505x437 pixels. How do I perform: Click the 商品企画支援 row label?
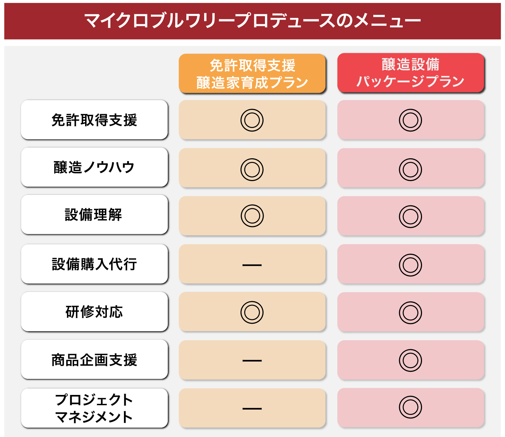tap(94, 360)
